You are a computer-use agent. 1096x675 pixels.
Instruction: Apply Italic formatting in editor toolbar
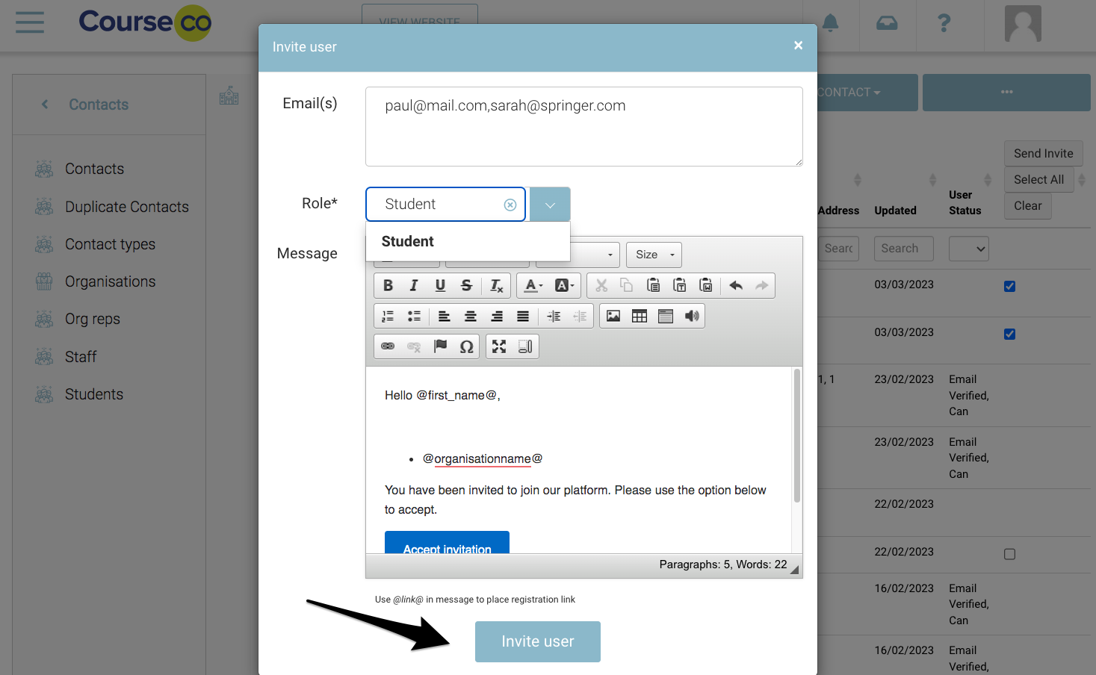[414, 285]
